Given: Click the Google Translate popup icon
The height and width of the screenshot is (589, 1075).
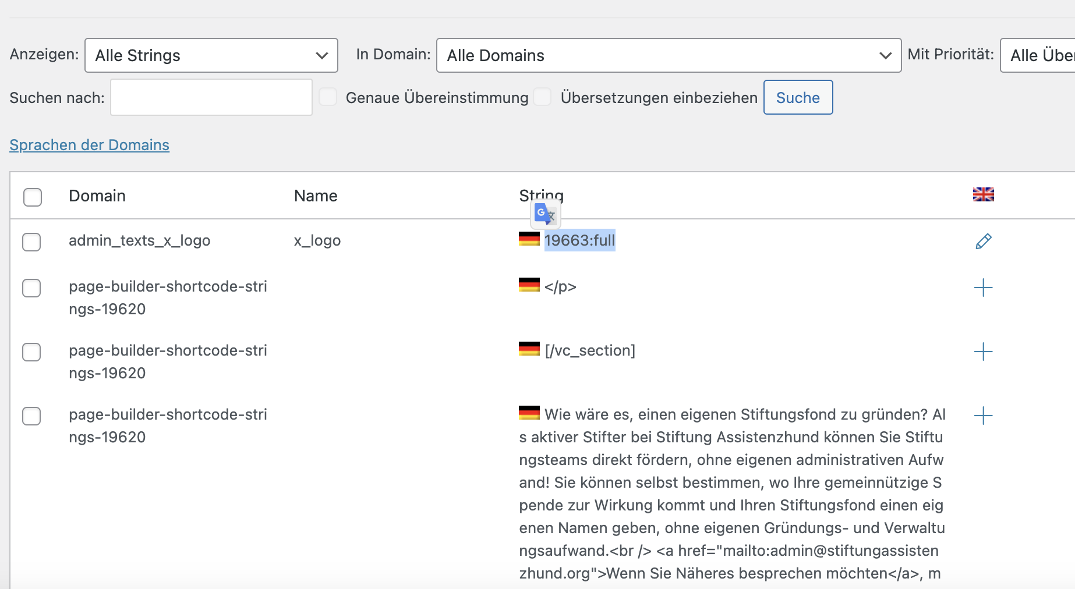Looking at the screenshot, I should pyautogui.click(x=545, y=214).
